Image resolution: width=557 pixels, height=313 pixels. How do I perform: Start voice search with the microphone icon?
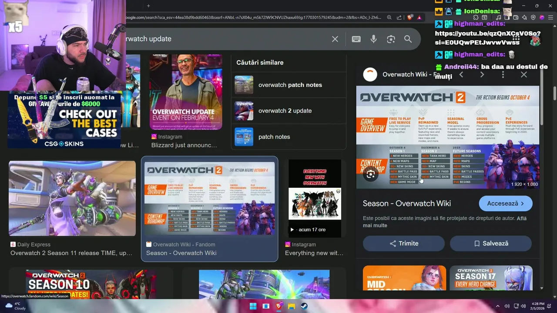pyautogui.click(x=373, y=39)
